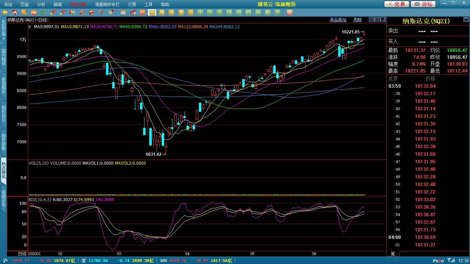
Task: Click the 日线 label at bottom left
Action: [22, 254]
